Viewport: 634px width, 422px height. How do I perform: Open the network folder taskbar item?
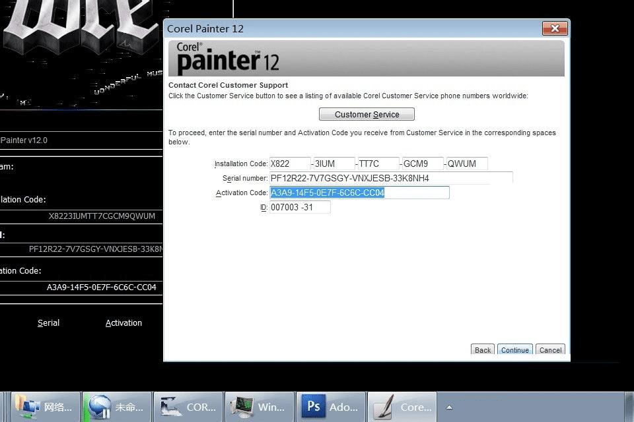[46, 407]
